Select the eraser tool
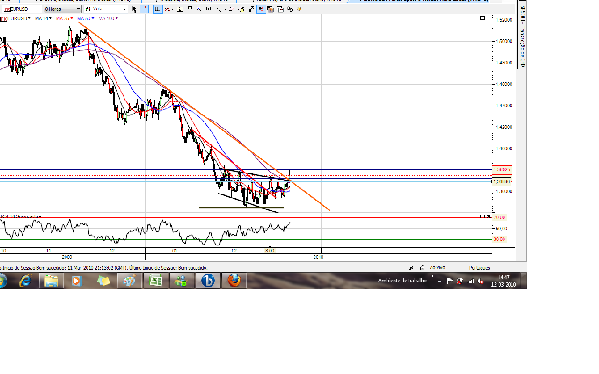 231,9
